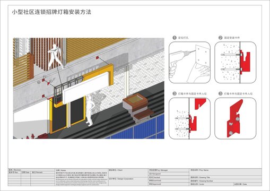The width and height of the screenshot is (270, 191).
Task: Click the Proj. Name field in title block
Action: point(225,172)
